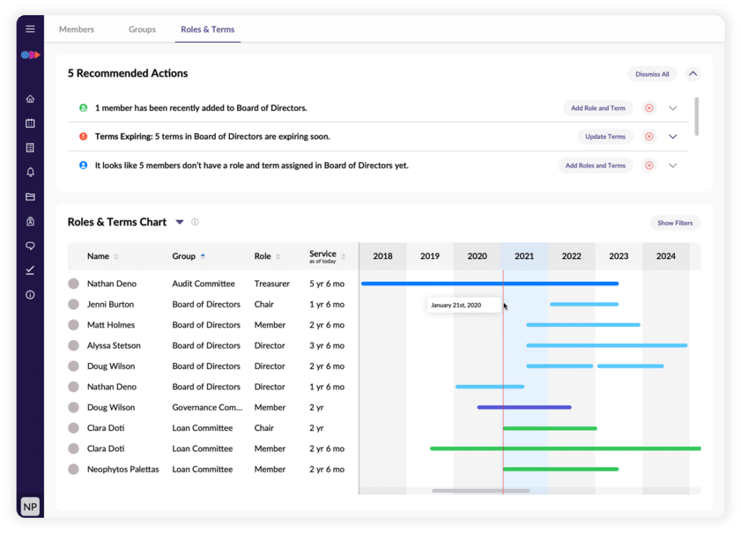The image size is (741, 533).
Task: Click the info circle sidebar icon
Action: point(30,295)
